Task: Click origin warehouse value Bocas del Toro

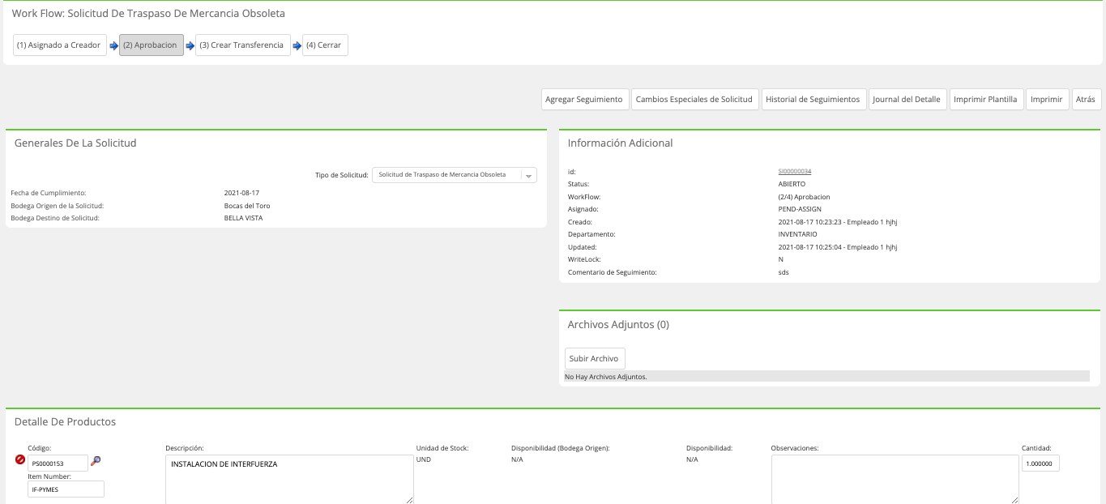Action: click(247, 206)
